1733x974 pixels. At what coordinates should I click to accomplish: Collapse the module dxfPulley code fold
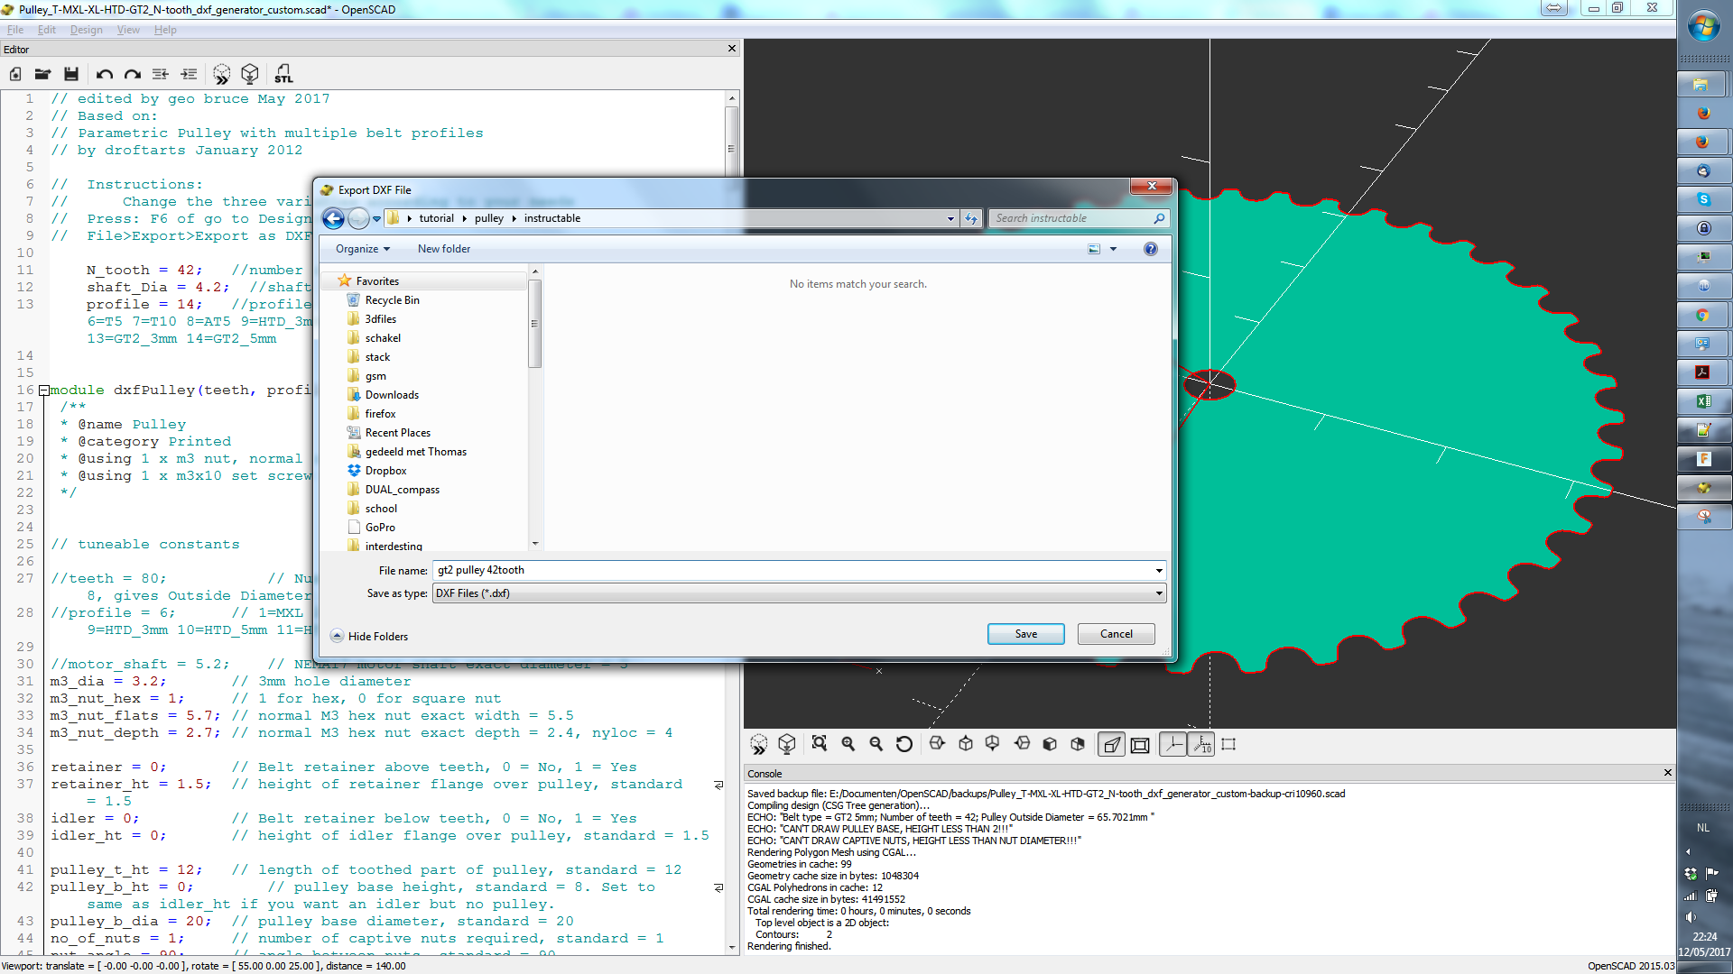click(x=43, y=391)
